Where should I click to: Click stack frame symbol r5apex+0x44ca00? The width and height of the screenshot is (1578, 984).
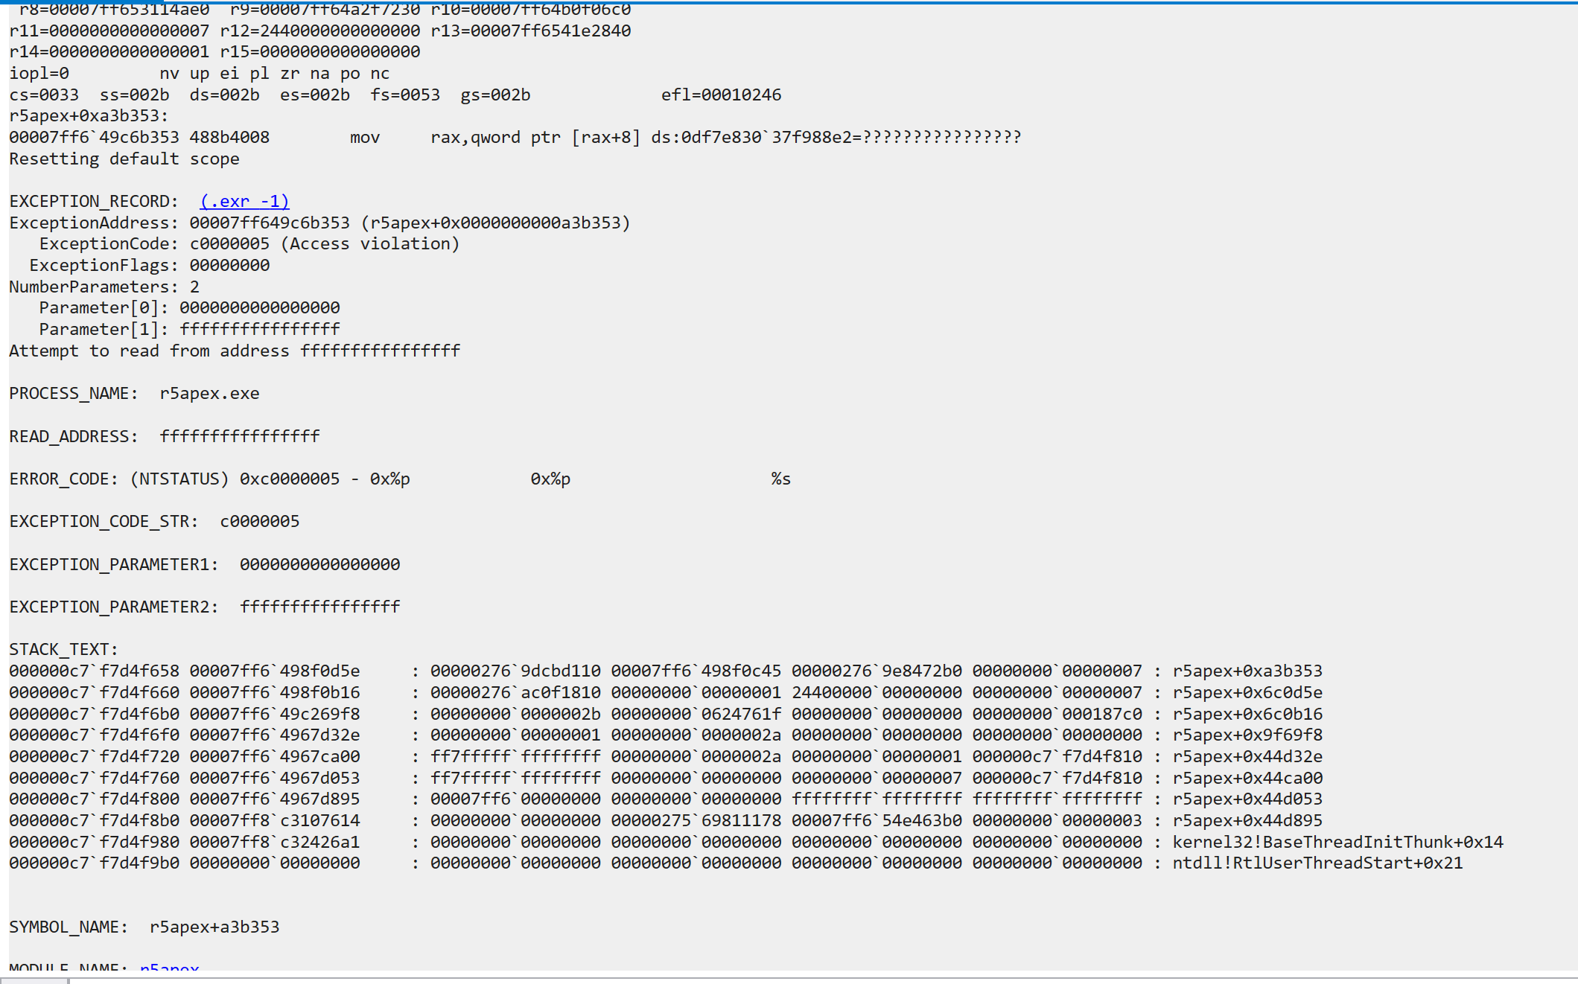[x=1247, y=779]
